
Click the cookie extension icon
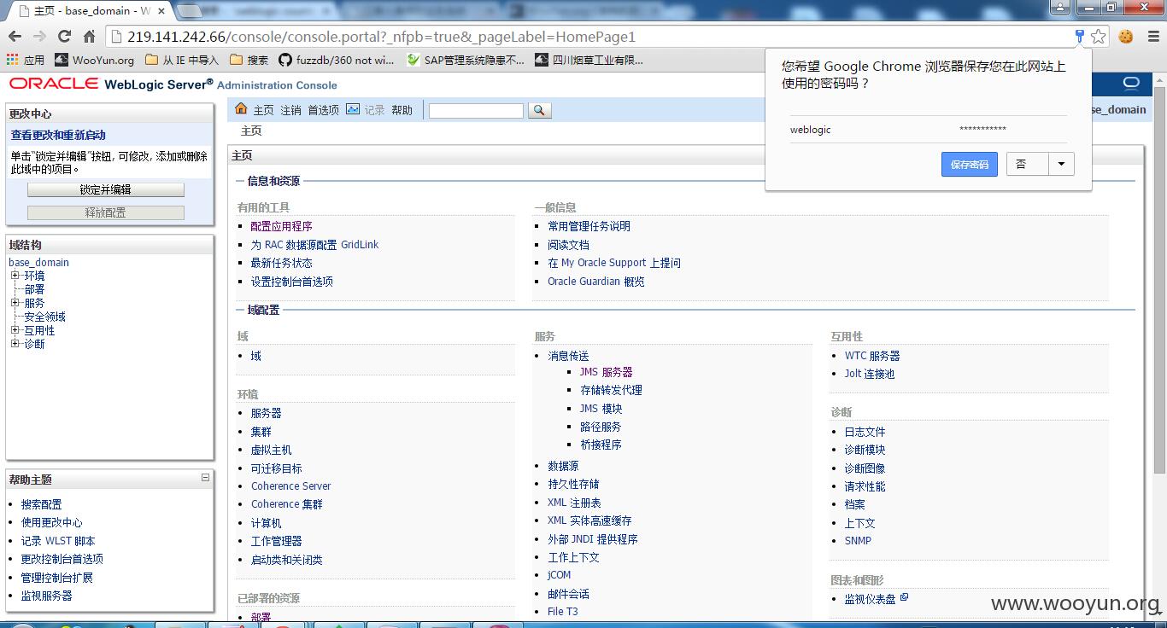(x=1126, y=36)
